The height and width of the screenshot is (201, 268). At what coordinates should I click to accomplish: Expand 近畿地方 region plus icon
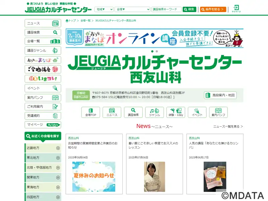pos(58,148)
